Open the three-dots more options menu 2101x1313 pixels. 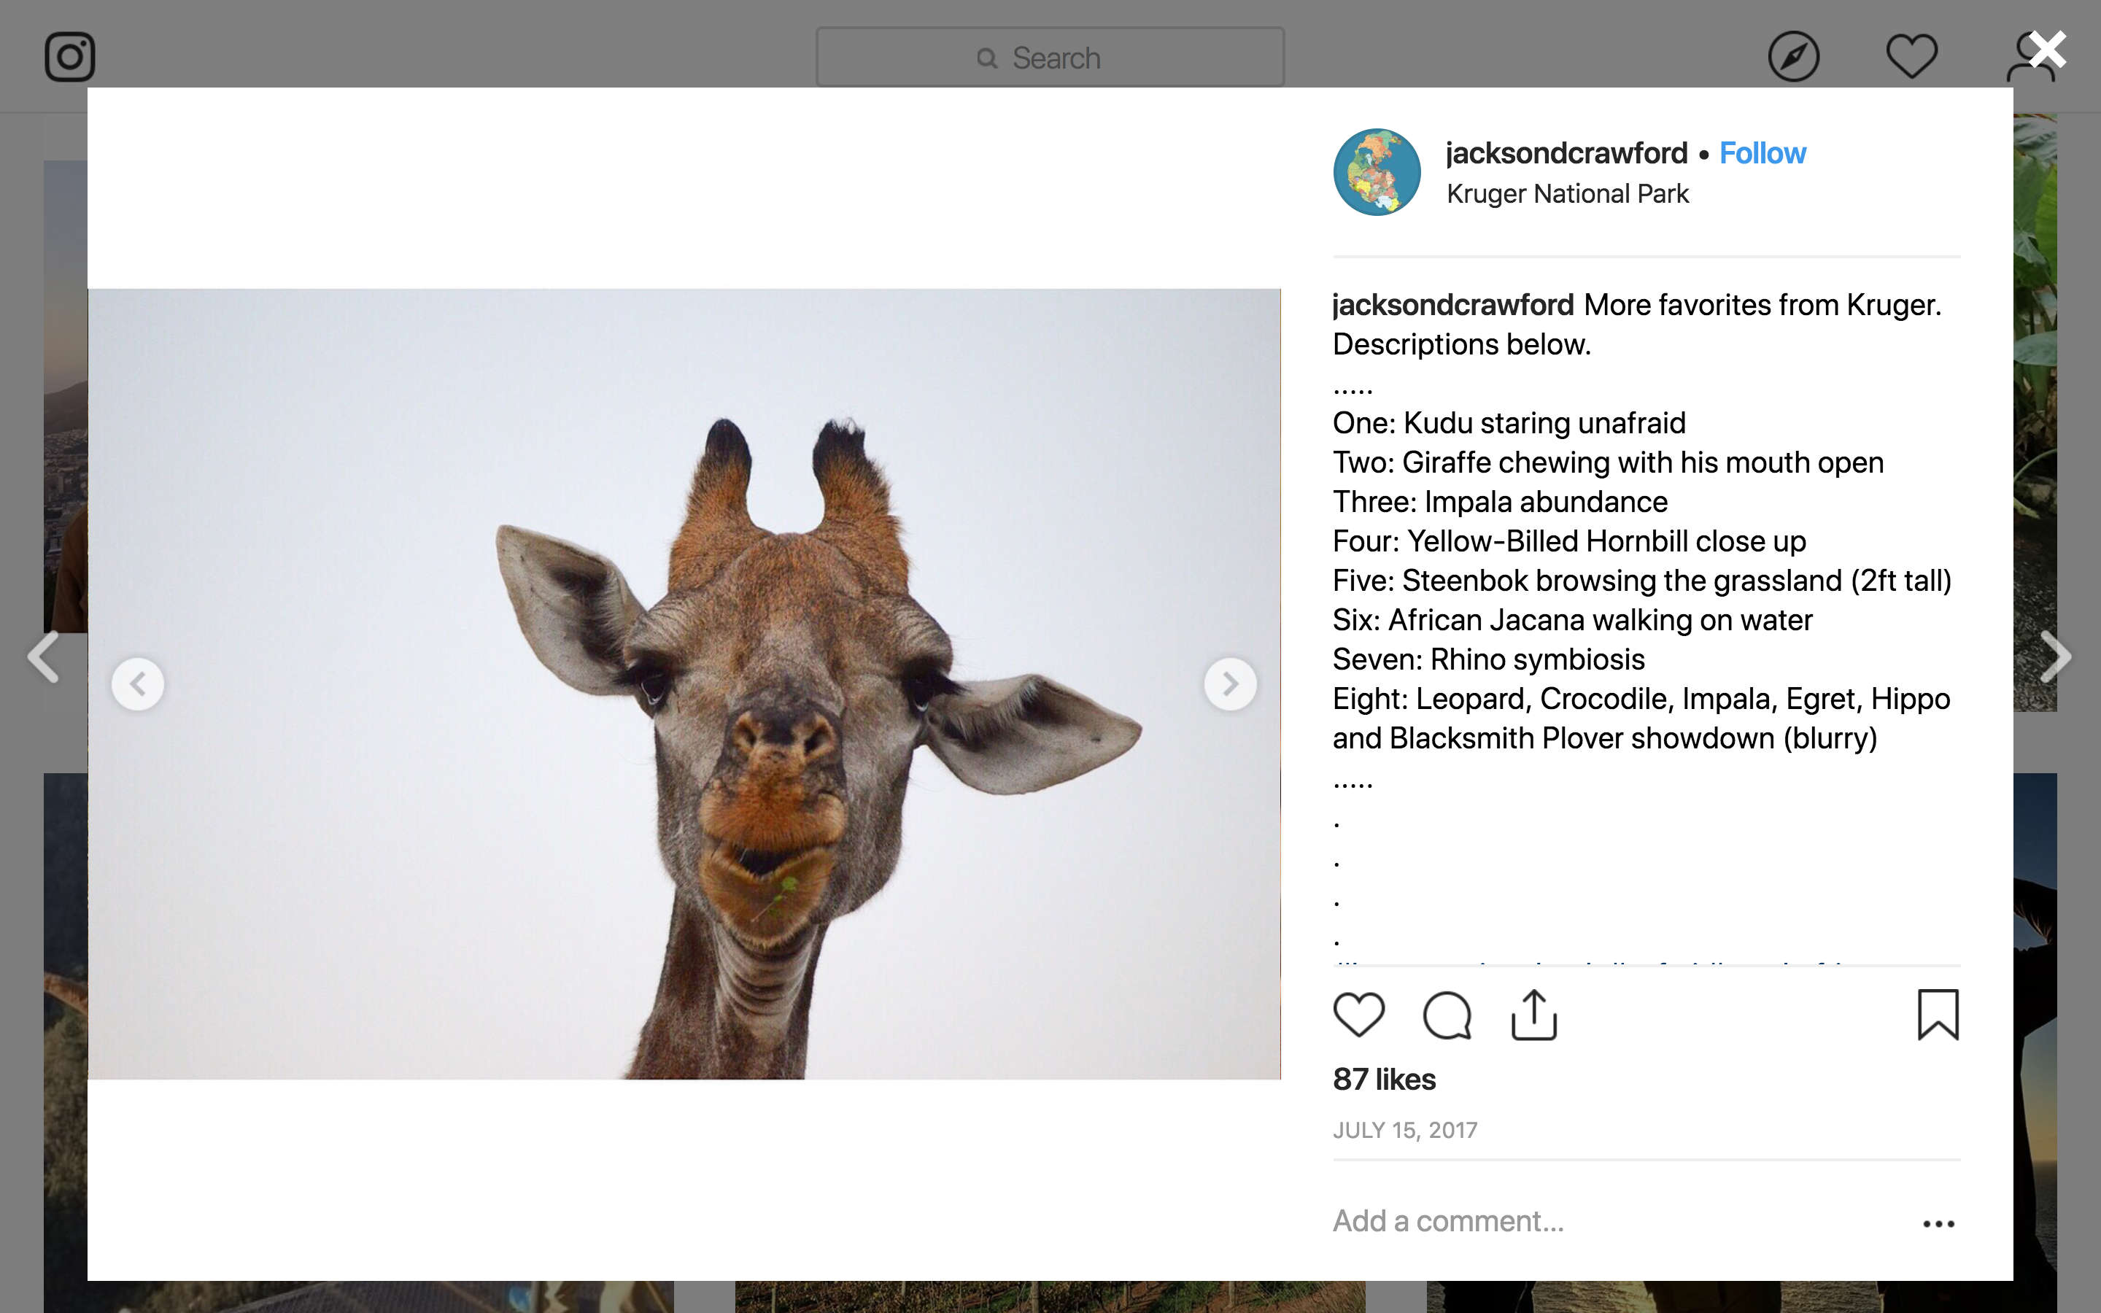[1938, 1223]
